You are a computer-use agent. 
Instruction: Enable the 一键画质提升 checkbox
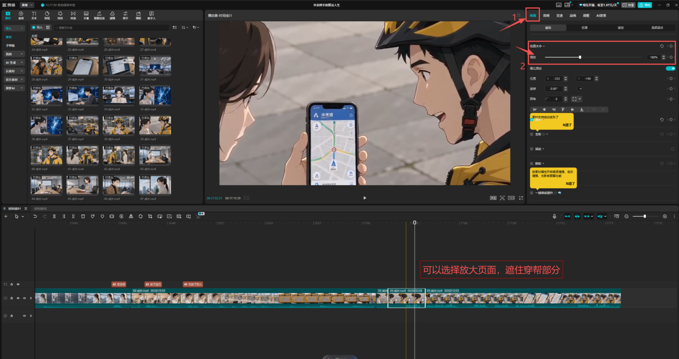532,193
